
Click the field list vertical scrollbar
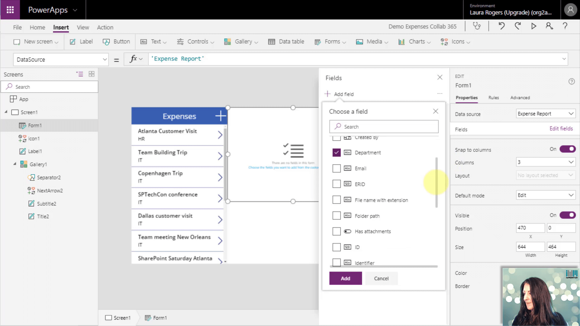[x=437, y=183]
